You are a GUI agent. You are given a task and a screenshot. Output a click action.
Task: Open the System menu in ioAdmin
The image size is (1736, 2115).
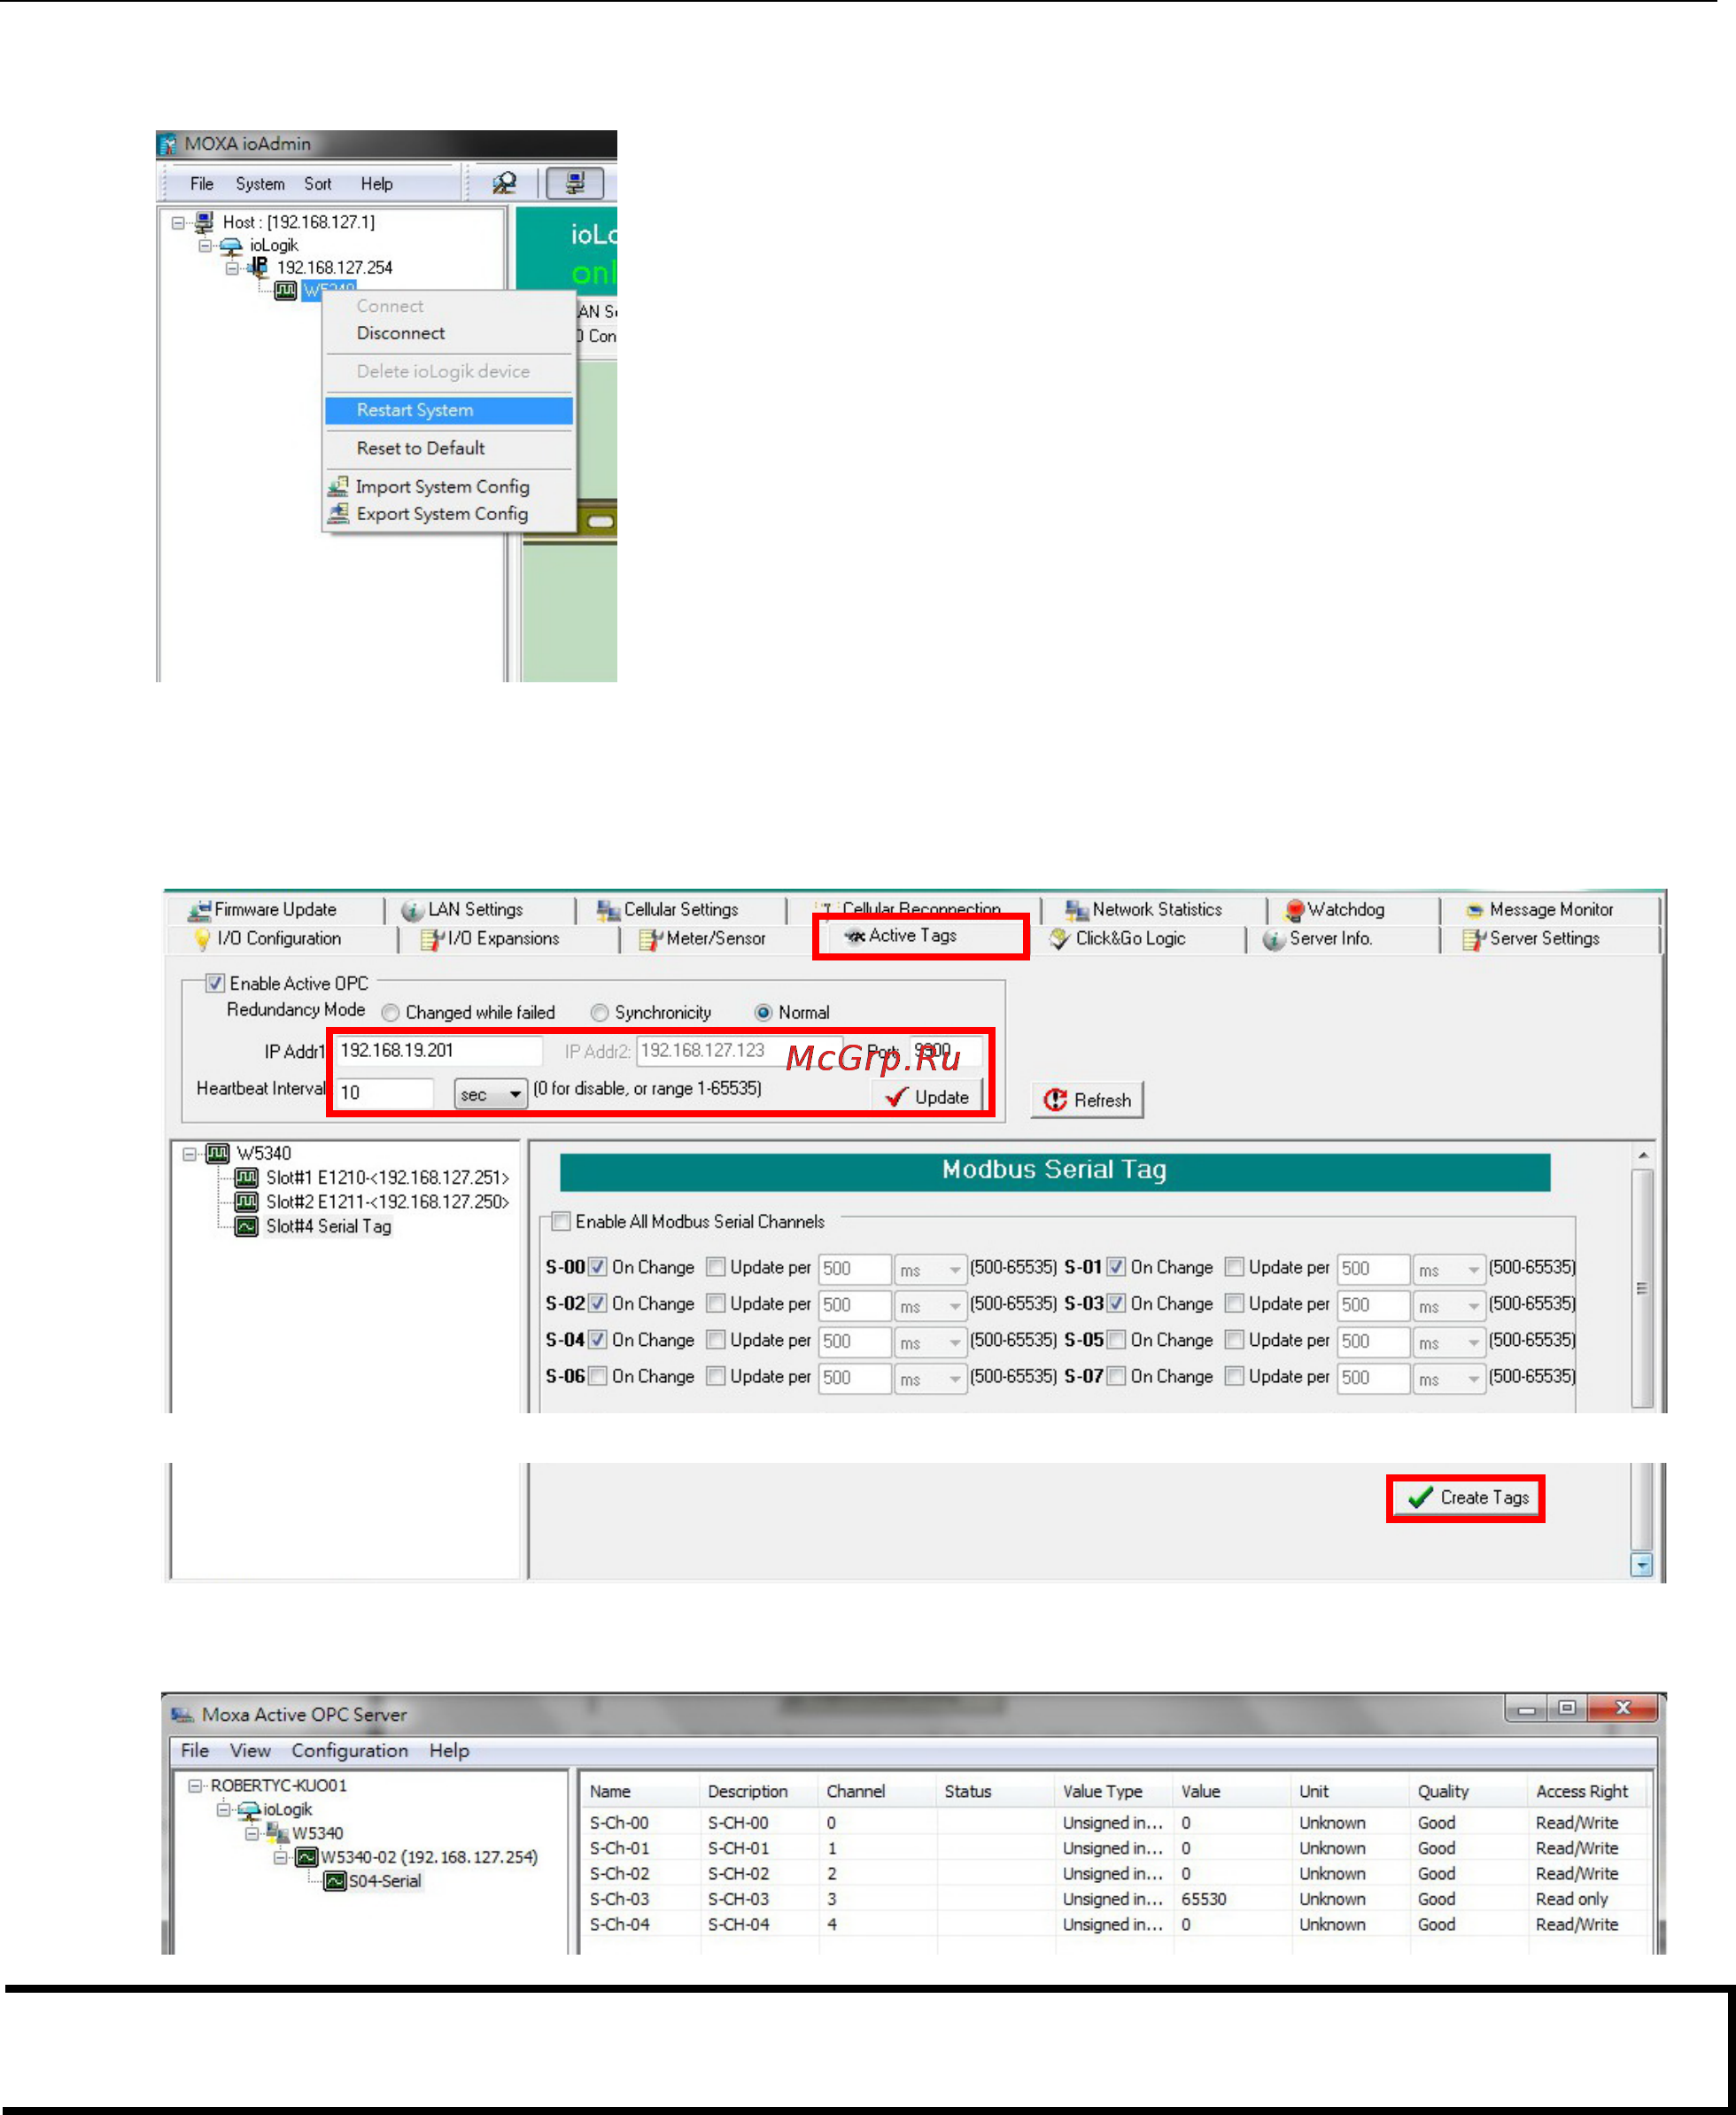(x=260, y=184)
